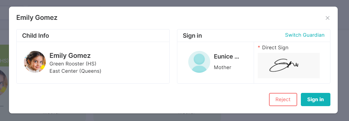Reject the sign-in request
Screen dimensions: 349x121
283,100
